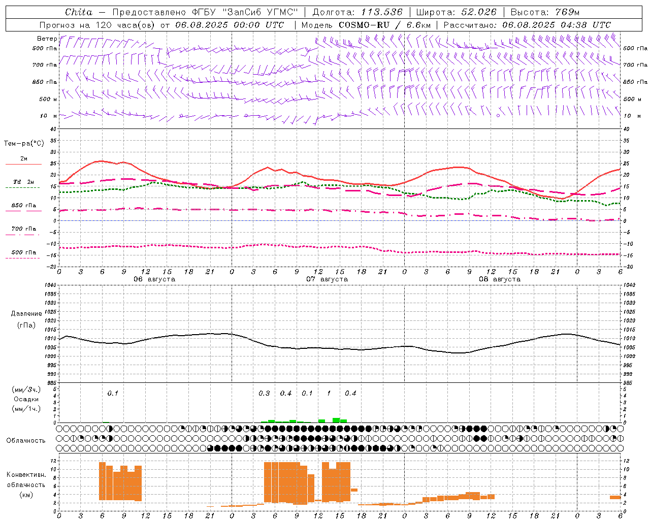Click the "0.1" precipitation value on 06 августа
Screen dimensions: 650x520
coord(113,394)
